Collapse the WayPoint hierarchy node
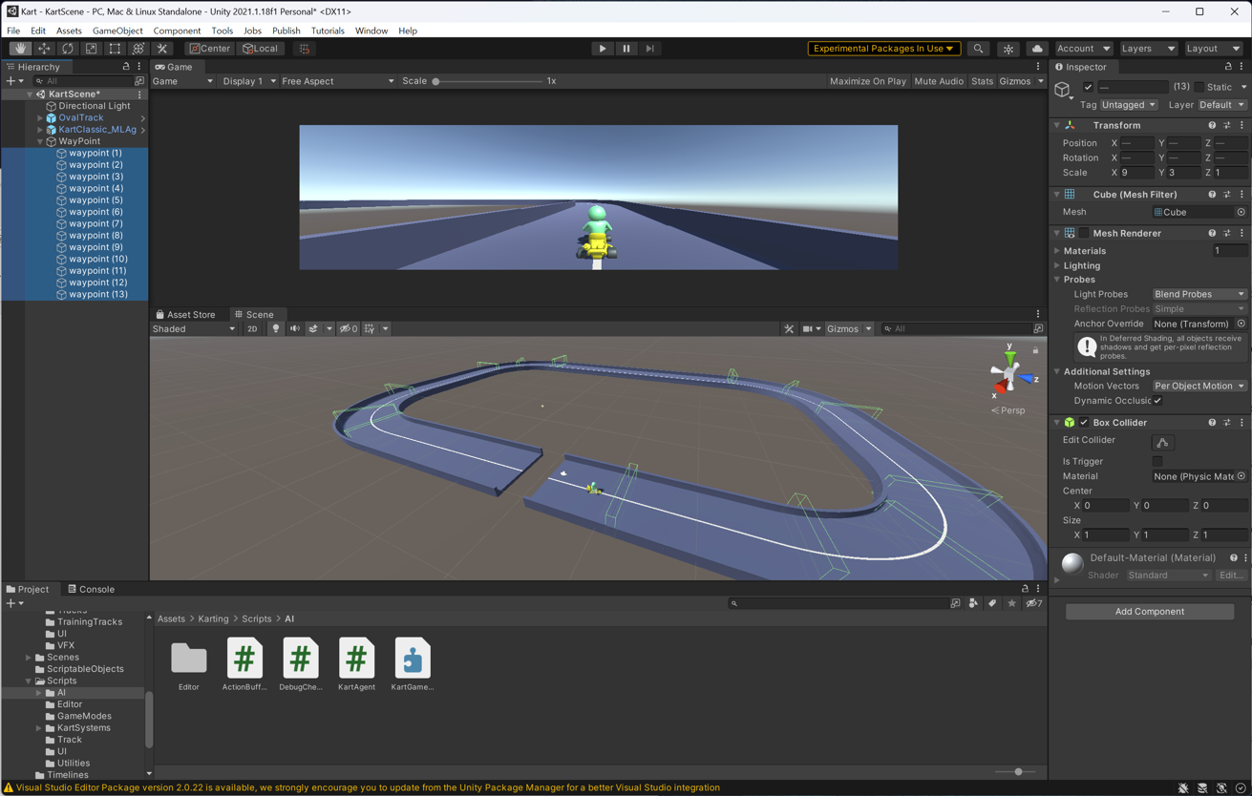 pos(38,140)
